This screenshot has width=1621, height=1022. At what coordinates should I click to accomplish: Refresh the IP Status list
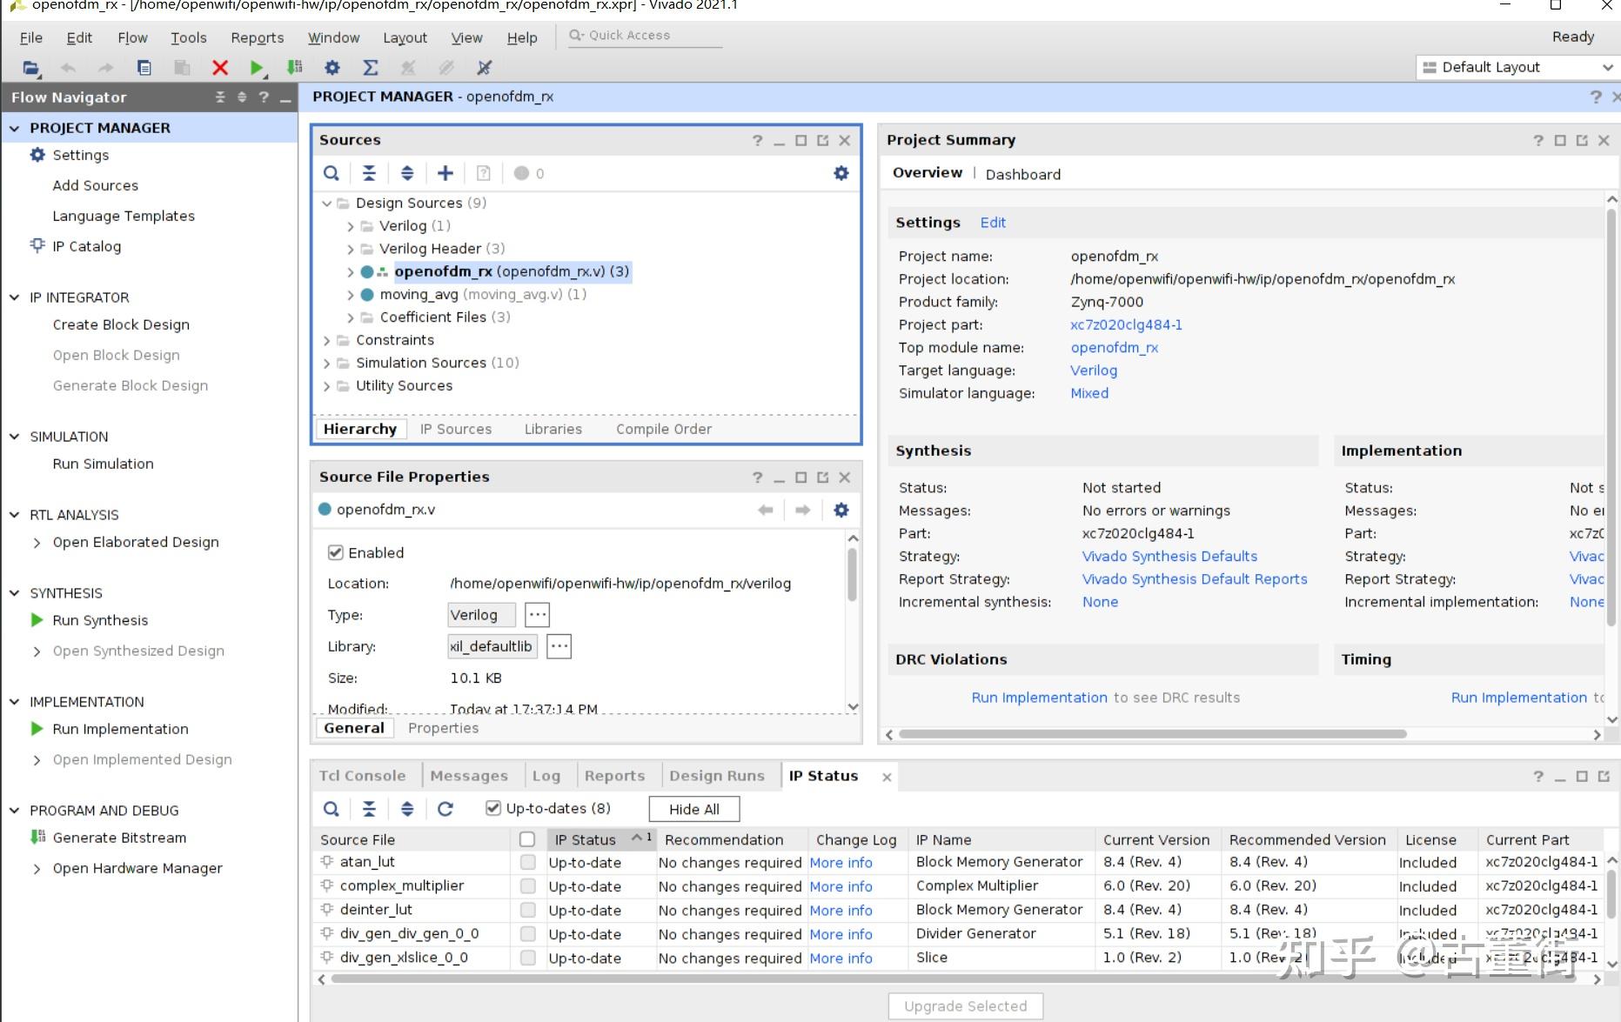click(445, 809)
